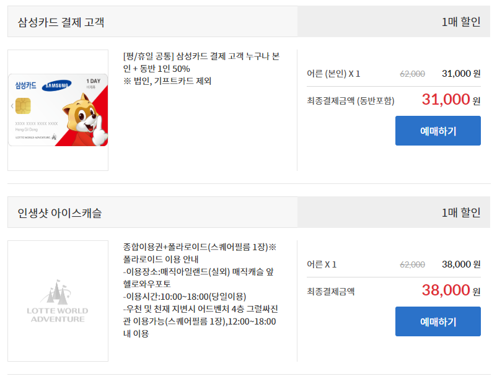Click the 삼성카드 logo text on card image
This screenshot has width=497, height=384.
tap(25, 85)
